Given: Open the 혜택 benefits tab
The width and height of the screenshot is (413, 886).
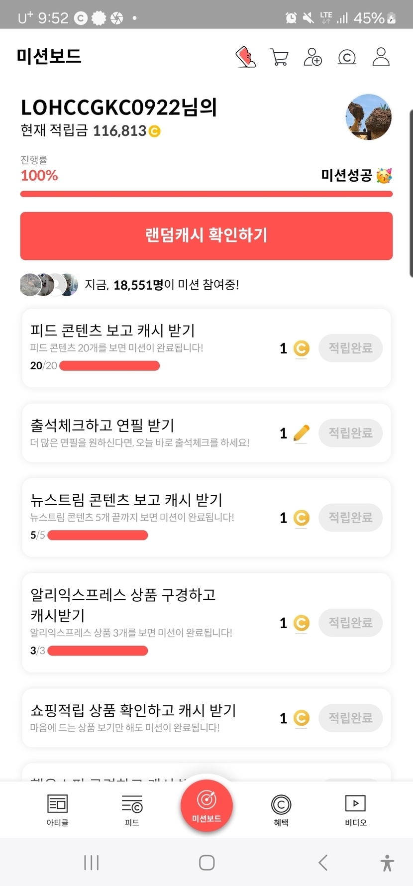Looking at the screenshot, I should 281,810.
